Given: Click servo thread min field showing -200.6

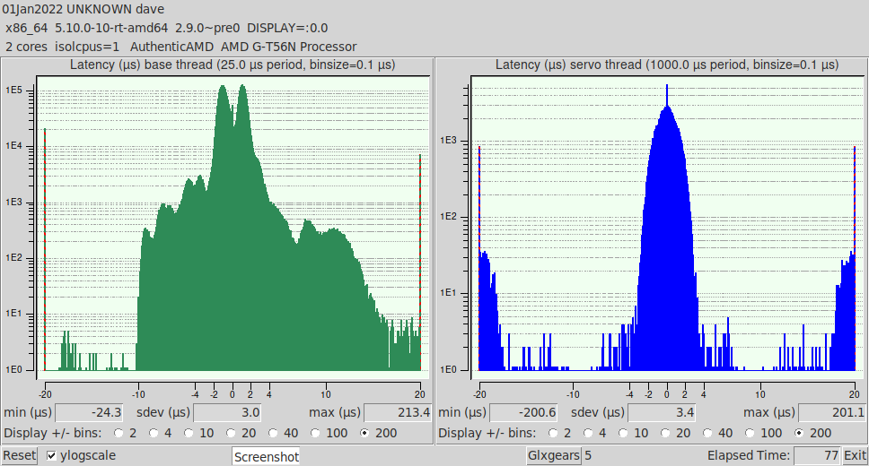Looking at the screenshot, I should (523, 412).
